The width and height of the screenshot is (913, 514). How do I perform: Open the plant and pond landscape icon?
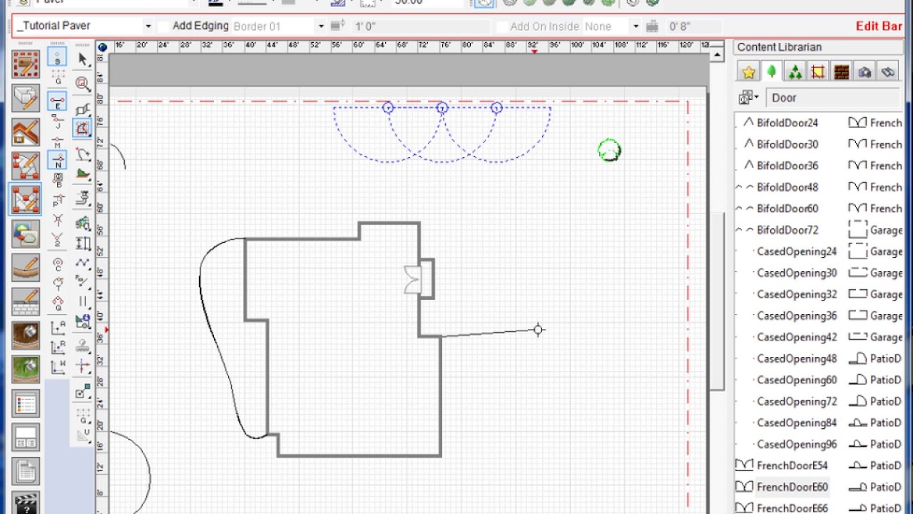(26, 233)
